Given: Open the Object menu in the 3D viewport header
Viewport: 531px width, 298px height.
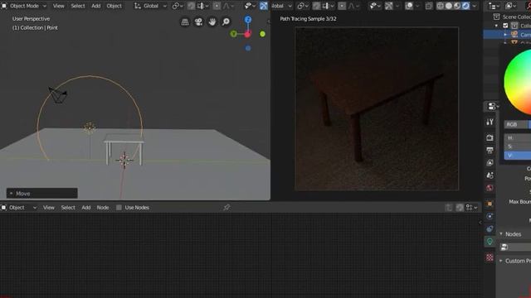Looking at the screenshot, I should click(x=114, y=6).
